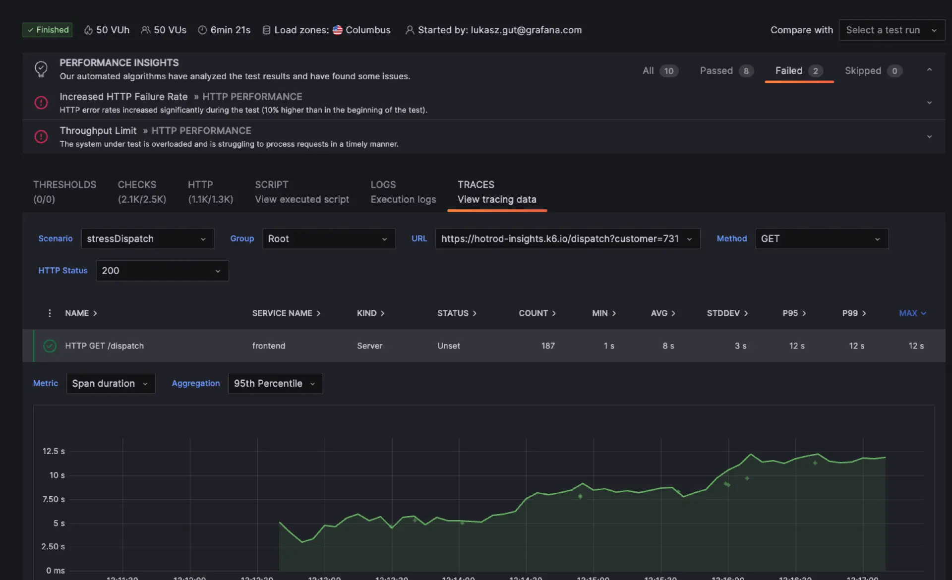Switch to the SCRIPT tab
952x580 pixels.
click(x=302, y=192)
